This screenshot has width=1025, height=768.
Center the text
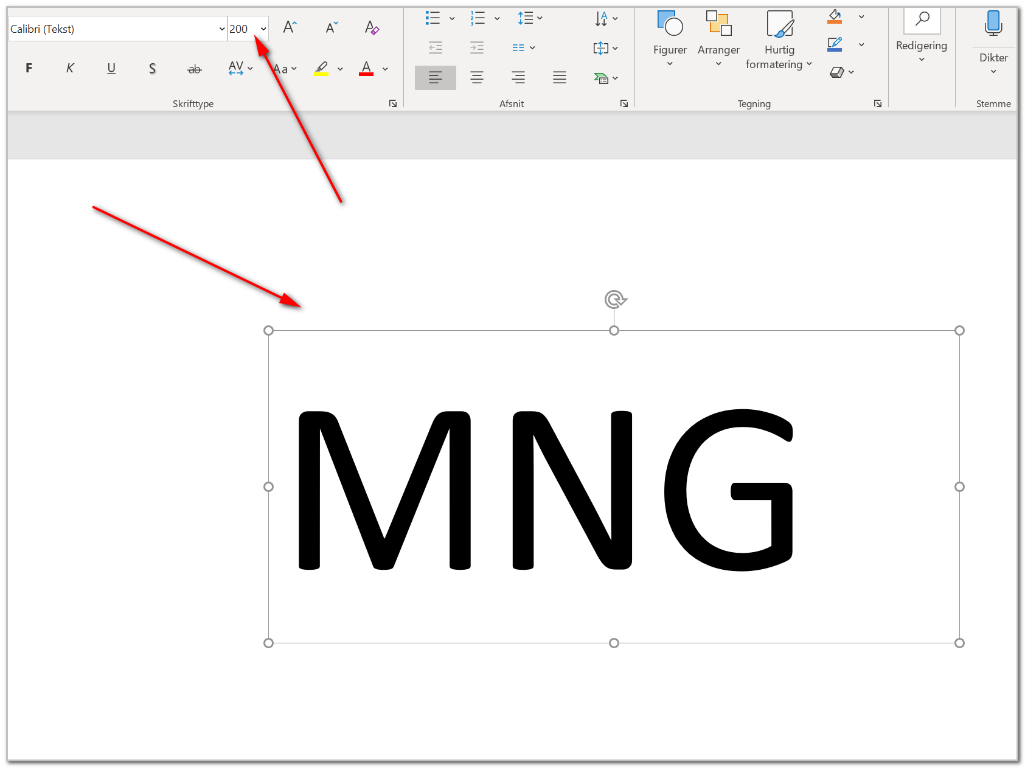point(477,77)
